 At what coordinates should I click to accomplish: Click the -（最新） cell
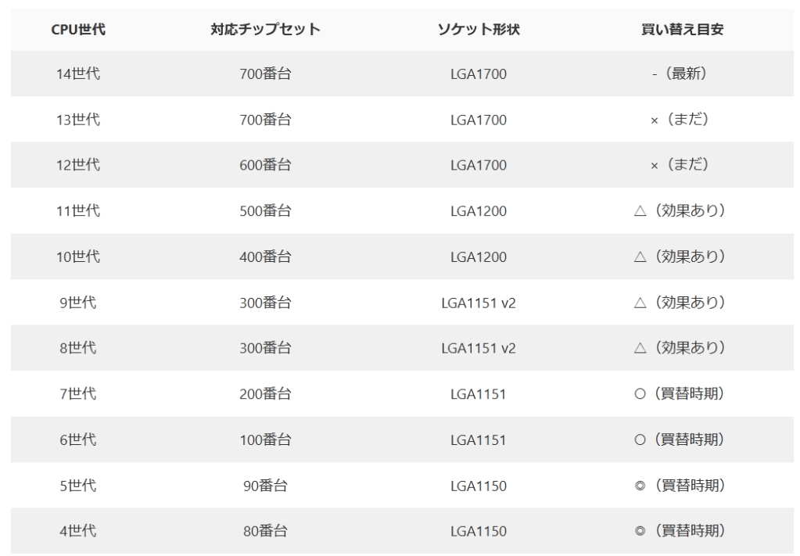678,74
